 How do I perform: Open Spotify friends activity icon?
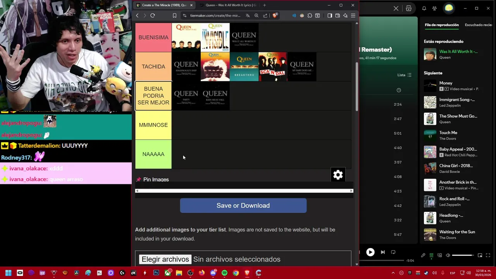[x=434, y=8]
